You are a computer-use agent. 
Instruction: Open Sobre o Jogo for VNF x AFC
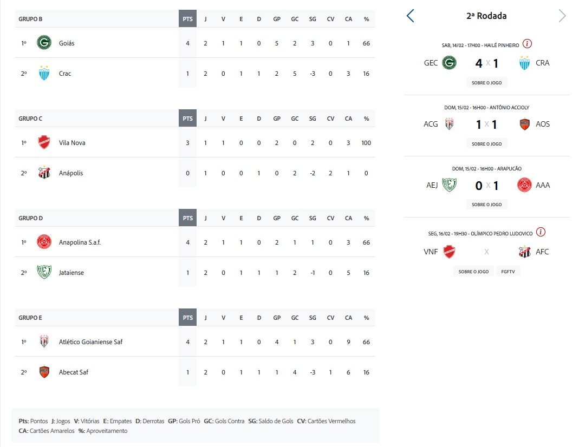[x=473, y=272]
